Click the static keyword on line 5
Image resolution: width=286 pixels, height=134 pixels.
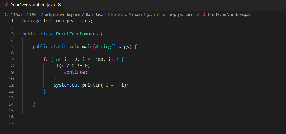[x=59, y=47]
